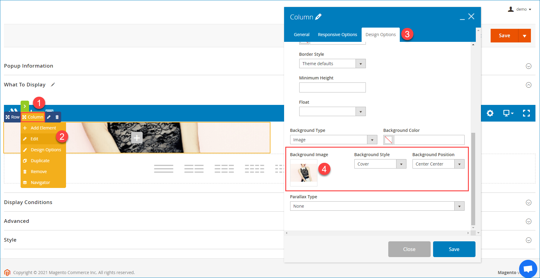Click Close in the Column dialog
The image size is (540, 278).
409,249
